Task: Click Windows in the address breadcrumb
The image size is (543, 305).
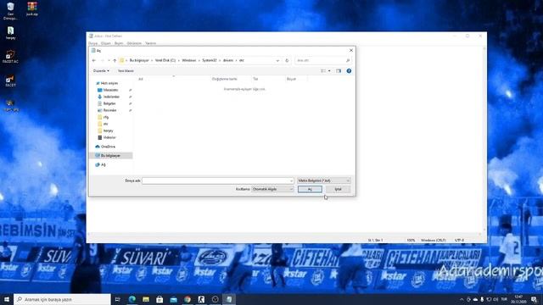Action: [x=189, y=60]
